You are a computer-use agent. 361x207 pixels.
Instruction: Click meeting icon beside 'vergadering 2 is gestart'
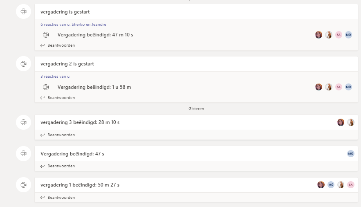(x=23, y=63)
